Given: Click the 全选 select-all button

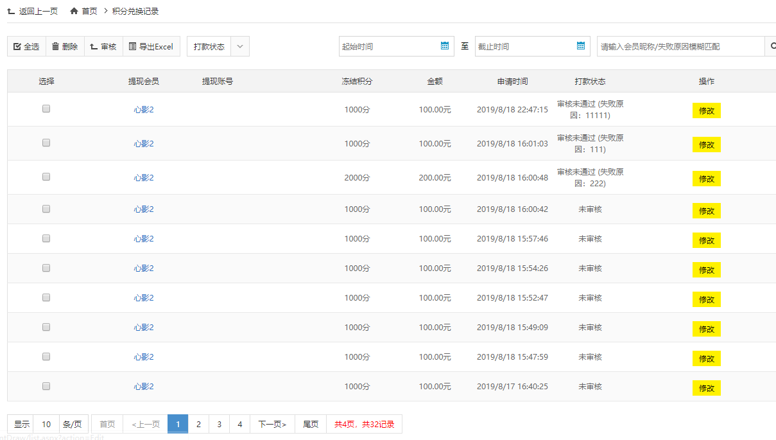Looking at the screenshot, I should click(x=26, y=46).
